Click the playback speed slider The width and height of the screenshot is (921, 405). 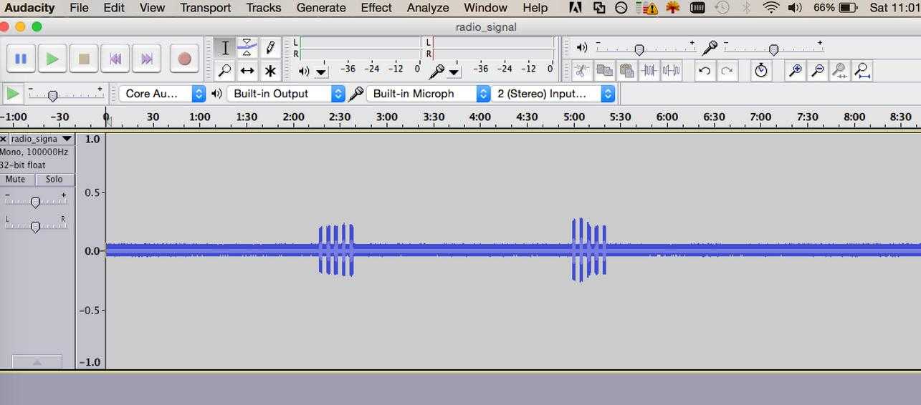coord(65,94)
